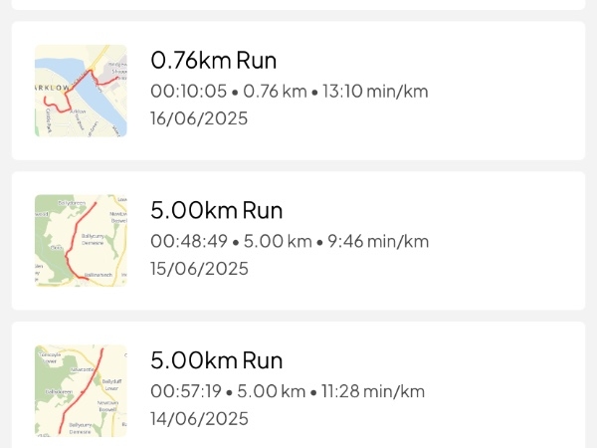Tap the 14/06/2025 date label
Image resolution: width=597 pixels, height=448 pixels.
(200, 419)
